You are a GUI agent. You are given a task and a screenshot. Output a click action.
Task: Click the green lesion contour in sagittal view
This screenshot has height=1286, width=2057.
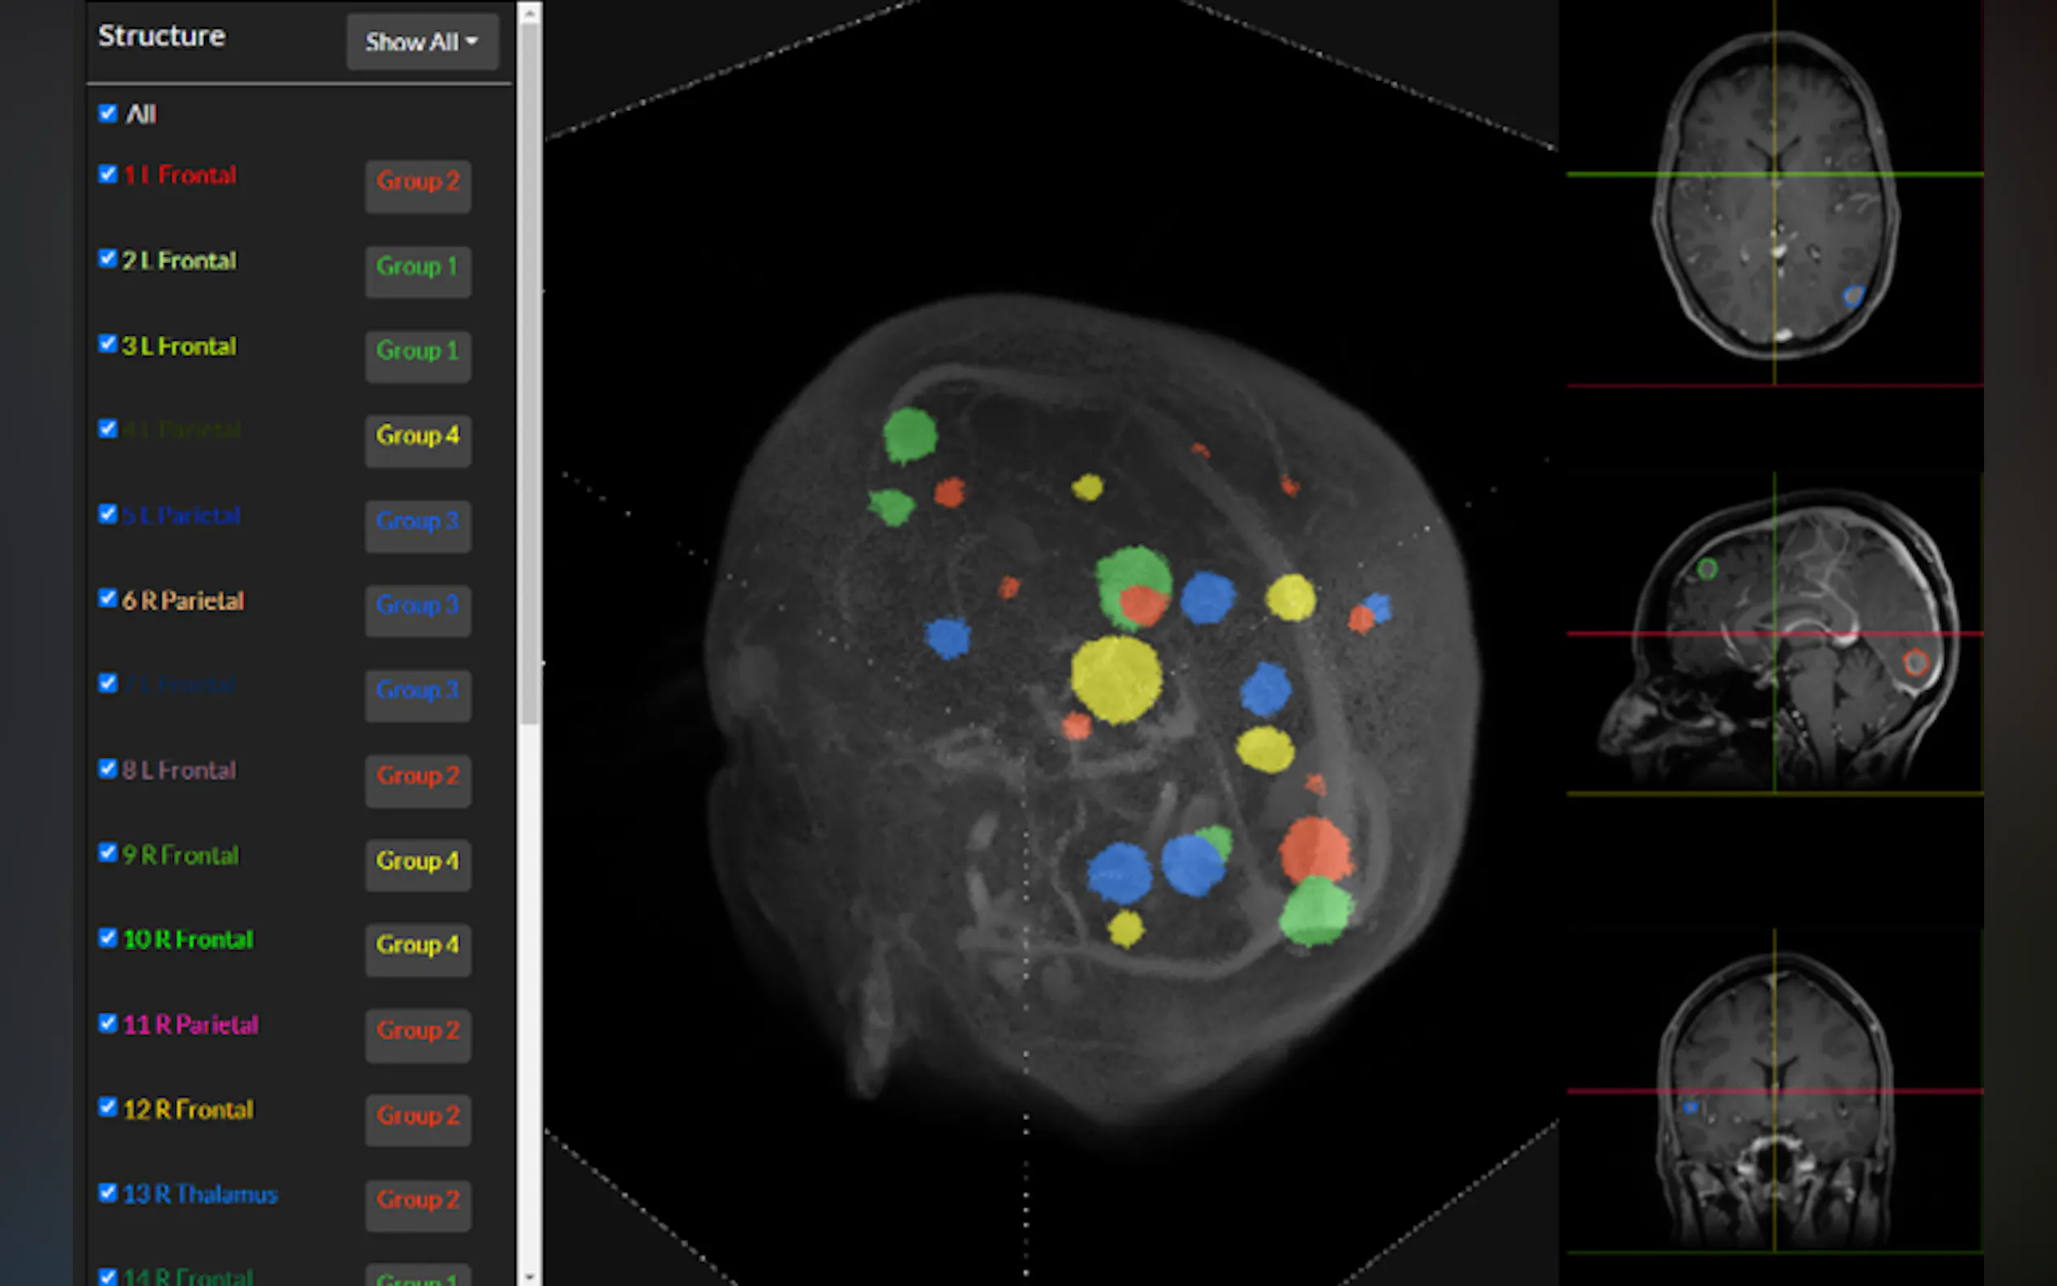pyautogui.click(x=1706, y=569)
